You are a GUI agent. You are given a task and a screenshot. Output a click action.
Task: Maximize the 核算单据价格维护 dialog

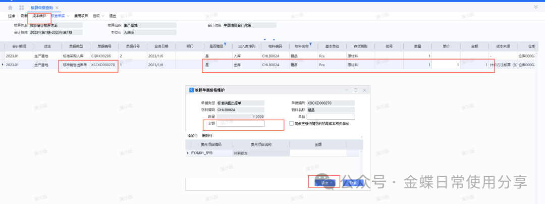click(355, 90)
